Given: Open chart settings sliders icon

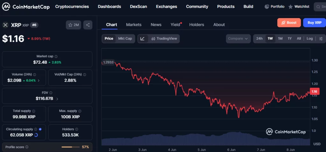Looking at the screenshot, I should [x=321, y=39].
